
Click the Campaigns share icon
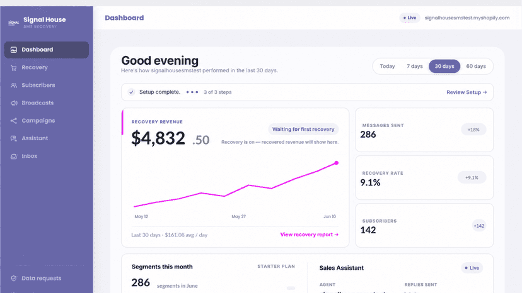pyautogui.click(x=14, y=121)
